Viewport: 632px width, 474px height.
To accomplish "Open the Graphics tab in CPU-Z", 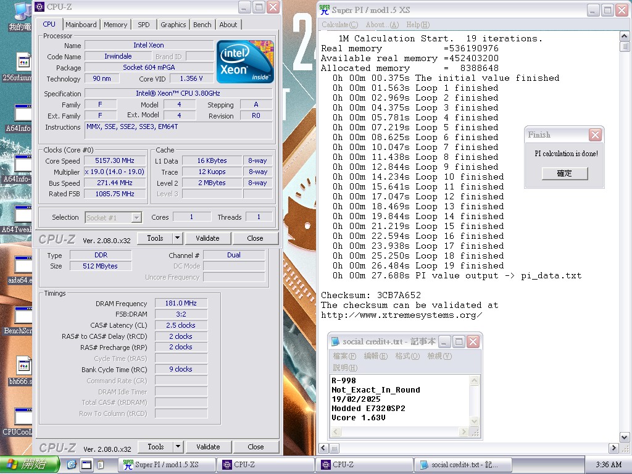I will tap(173, 25).
